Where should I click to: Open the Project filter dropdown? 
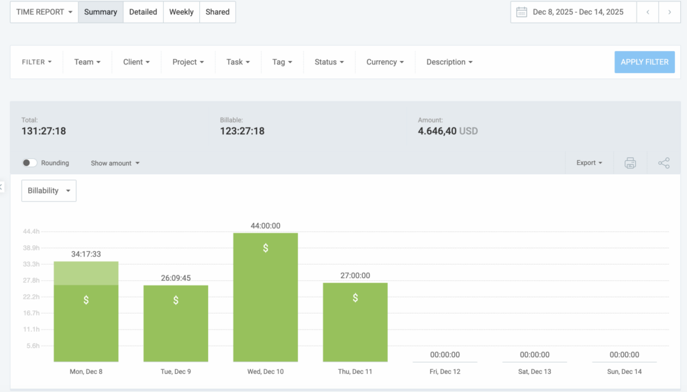tap(188, 62)
